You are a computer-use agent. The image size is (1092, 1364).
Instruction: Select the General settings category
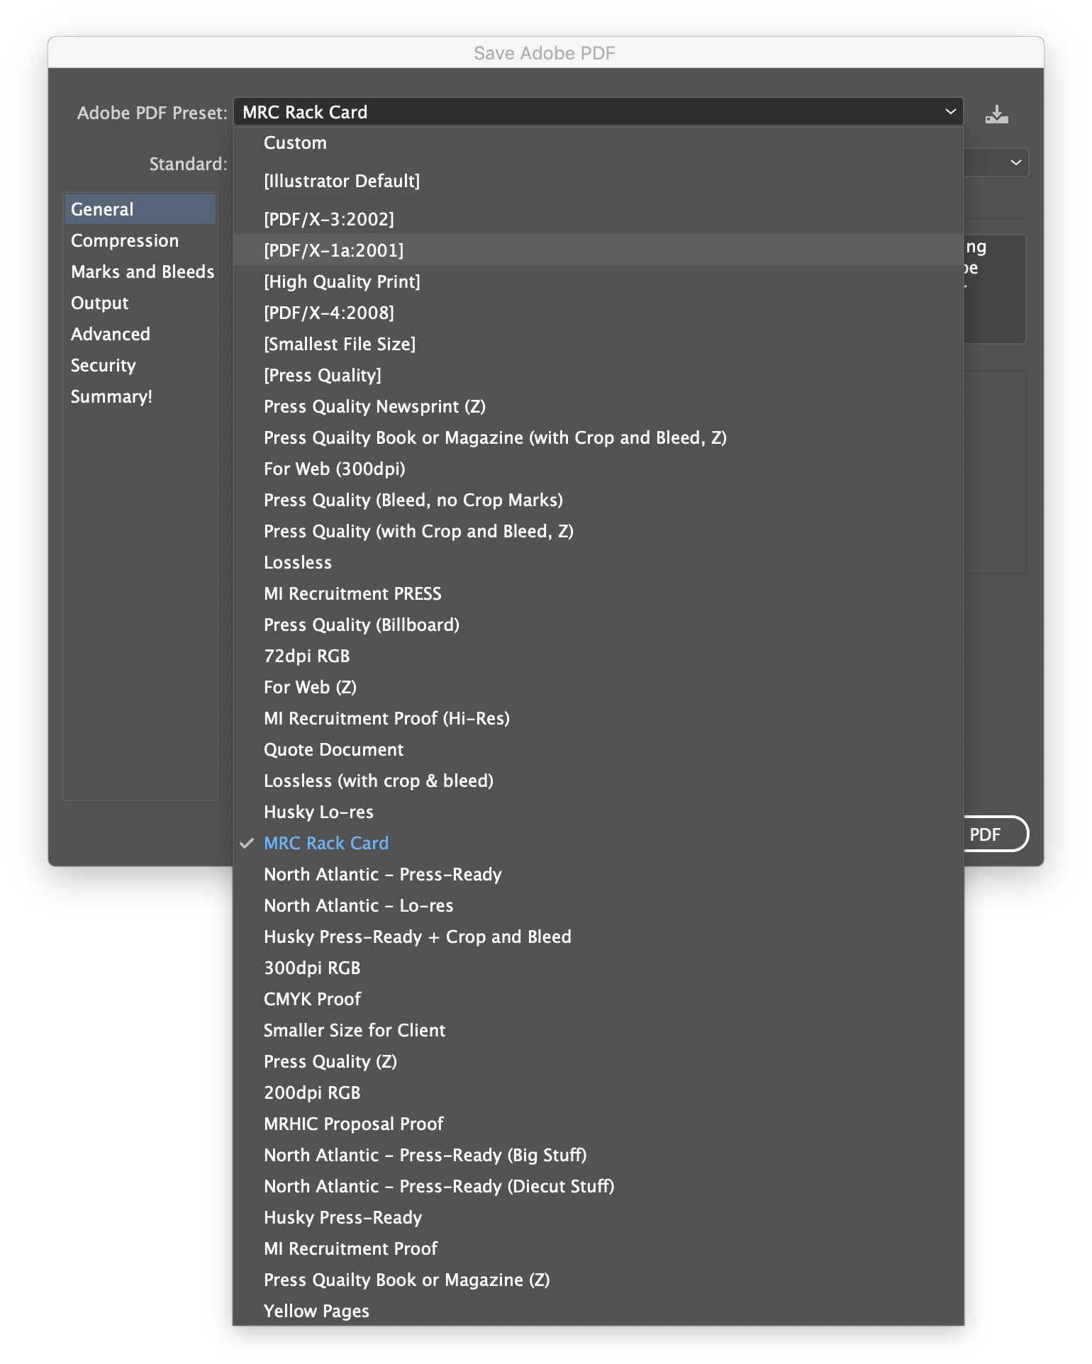[140, 209]
